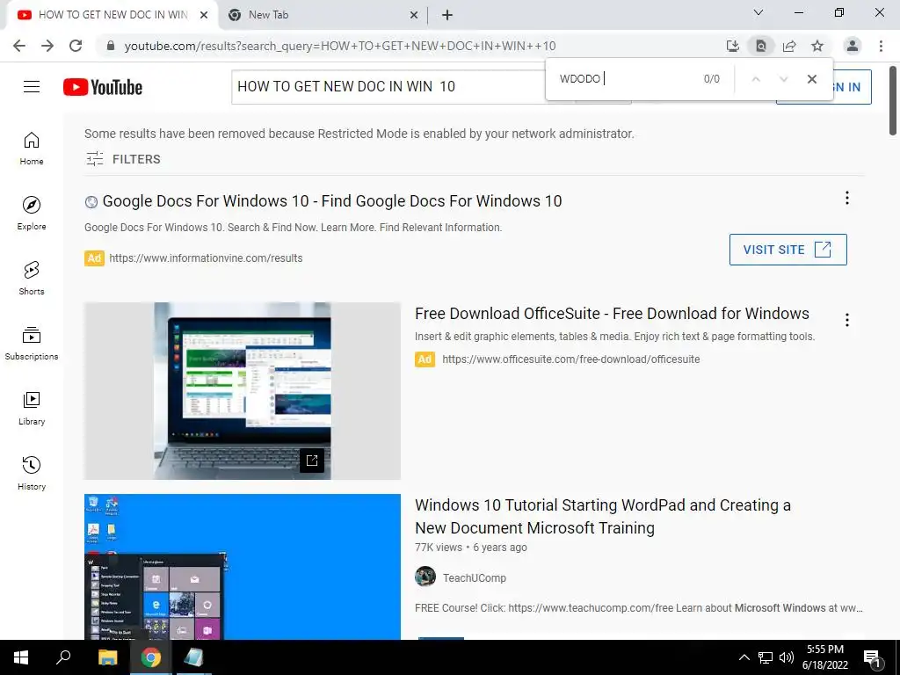The height and width of the screenshot is (675, 900).
Task: Click Chrome icon in taskbar
Action: tap(151, 657)
